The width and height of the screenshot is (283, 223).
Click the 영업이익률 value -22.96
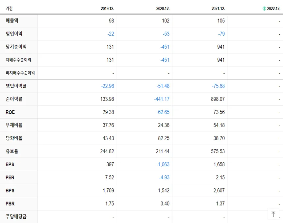(x=108, y=86)
